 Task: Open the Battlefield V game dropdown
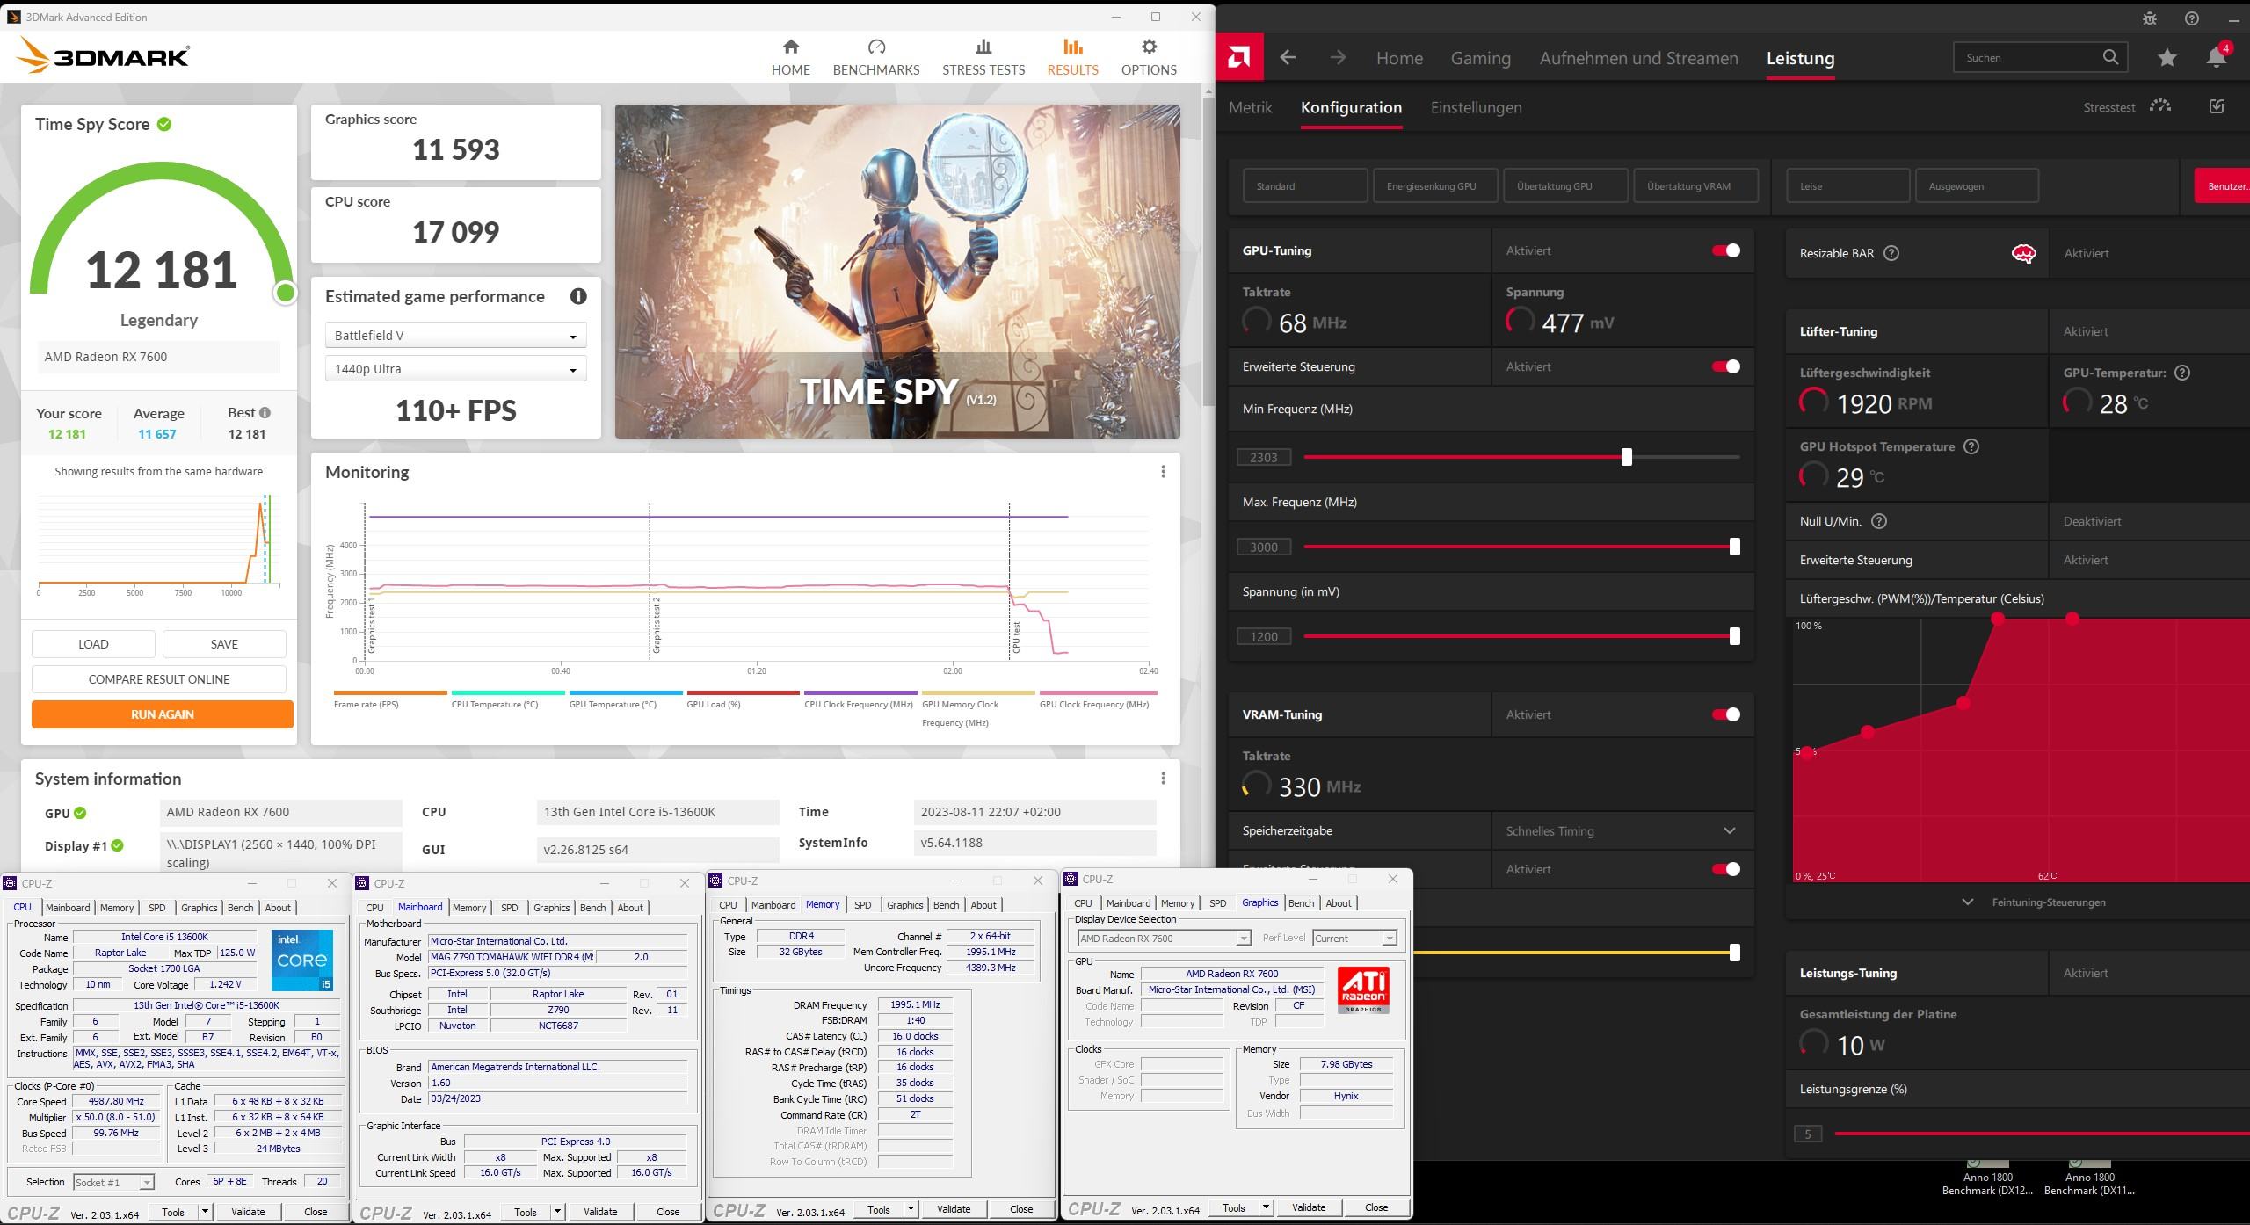pyautogui.click(x=455, y=336)
